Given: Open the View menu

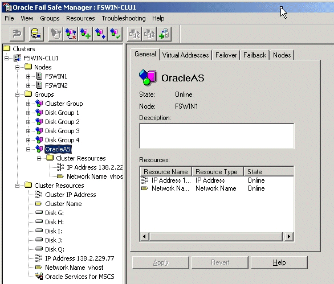Looking at the screenshot, I should [27, 18].
